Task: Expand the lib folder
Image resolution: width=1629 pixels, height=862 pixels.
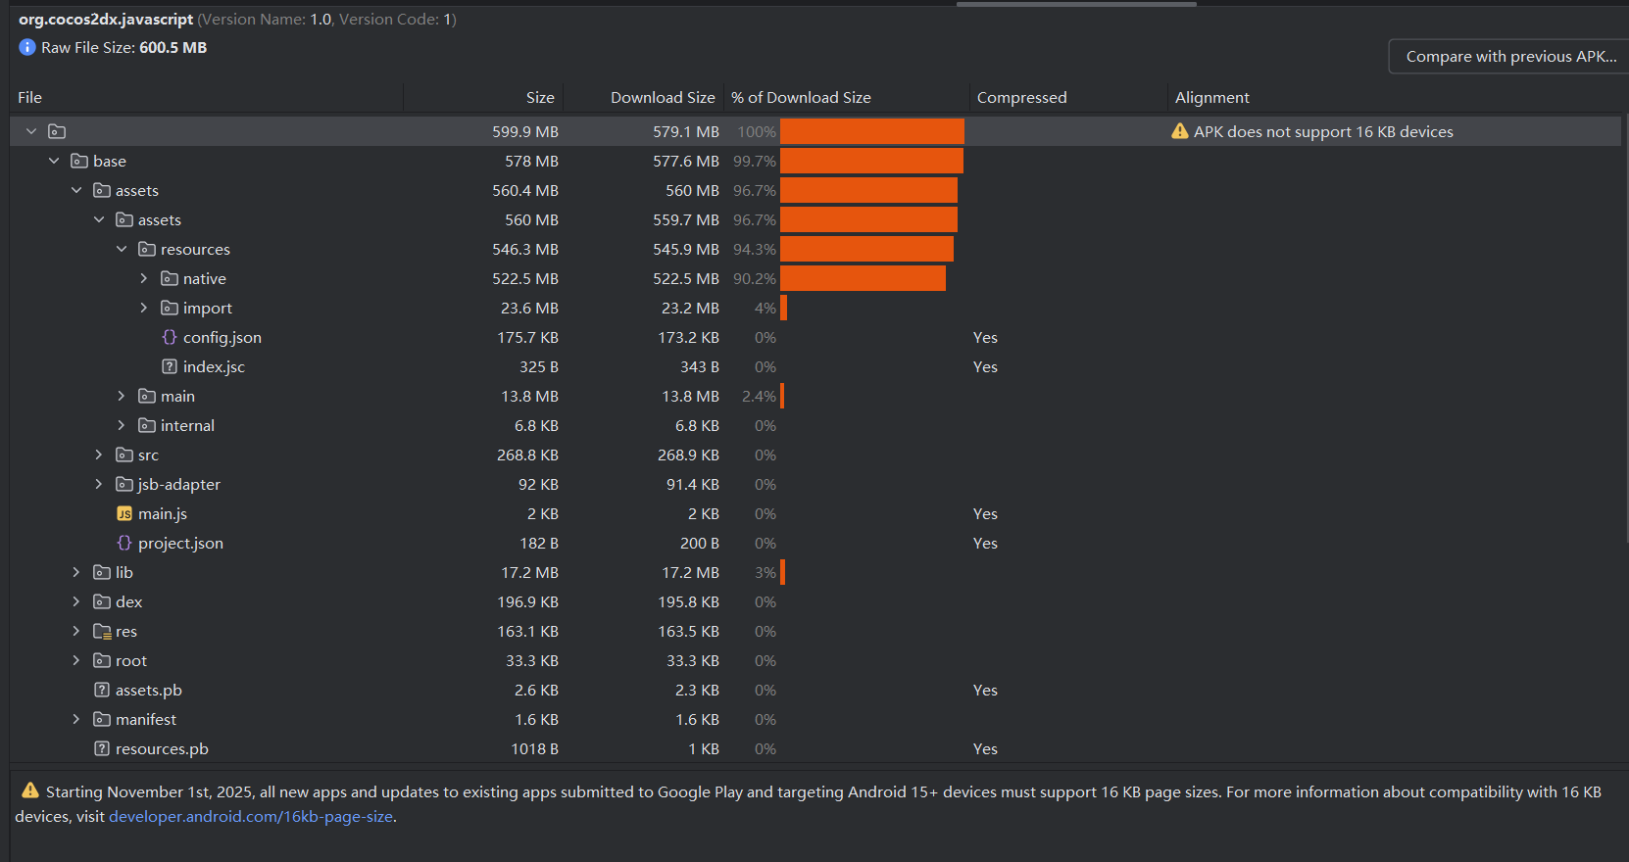Action: [76, 572]
